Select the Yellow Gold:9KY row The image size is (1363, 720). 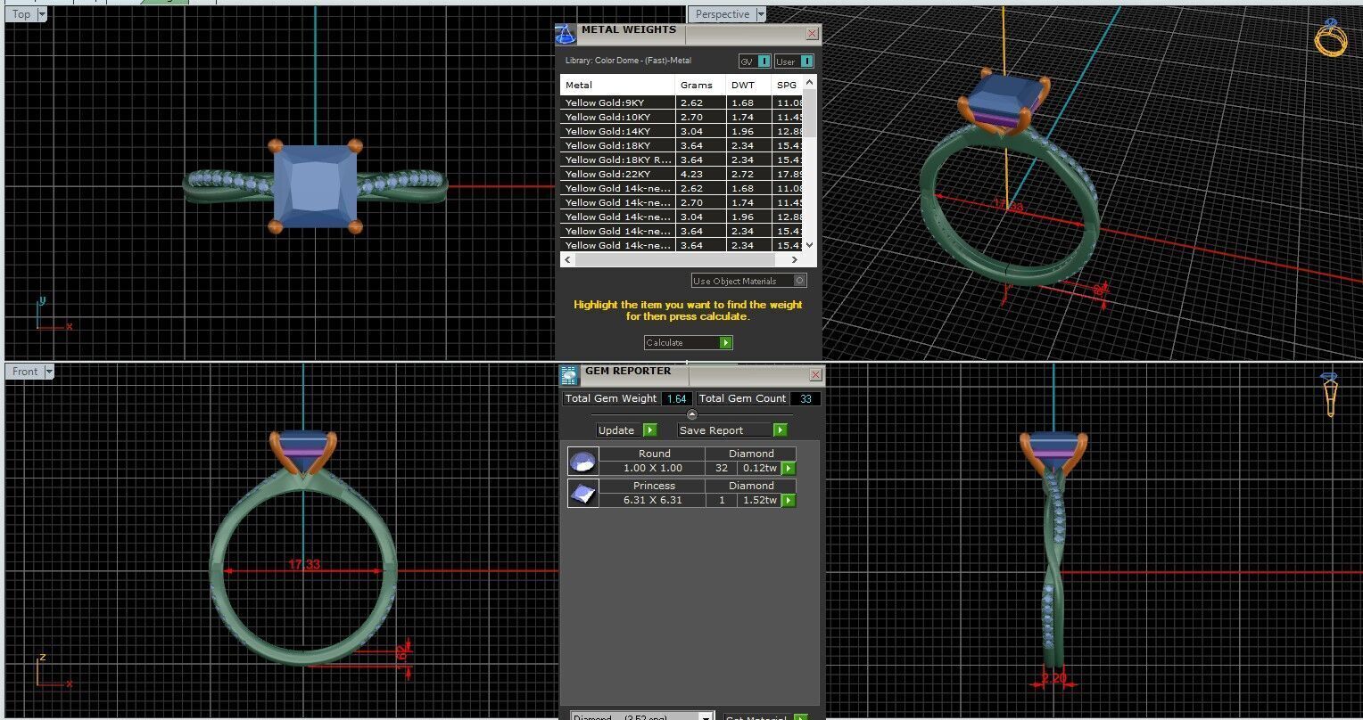click(681, 102)
